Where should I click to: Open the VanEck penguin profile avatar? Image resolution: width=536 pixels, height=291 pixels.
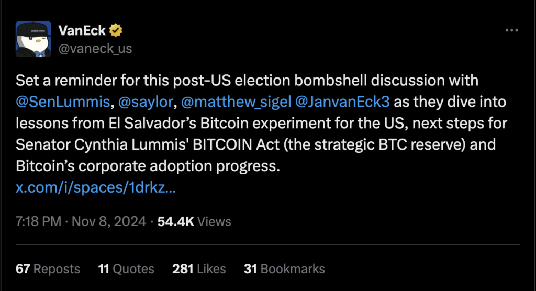(x=33, y=39)
